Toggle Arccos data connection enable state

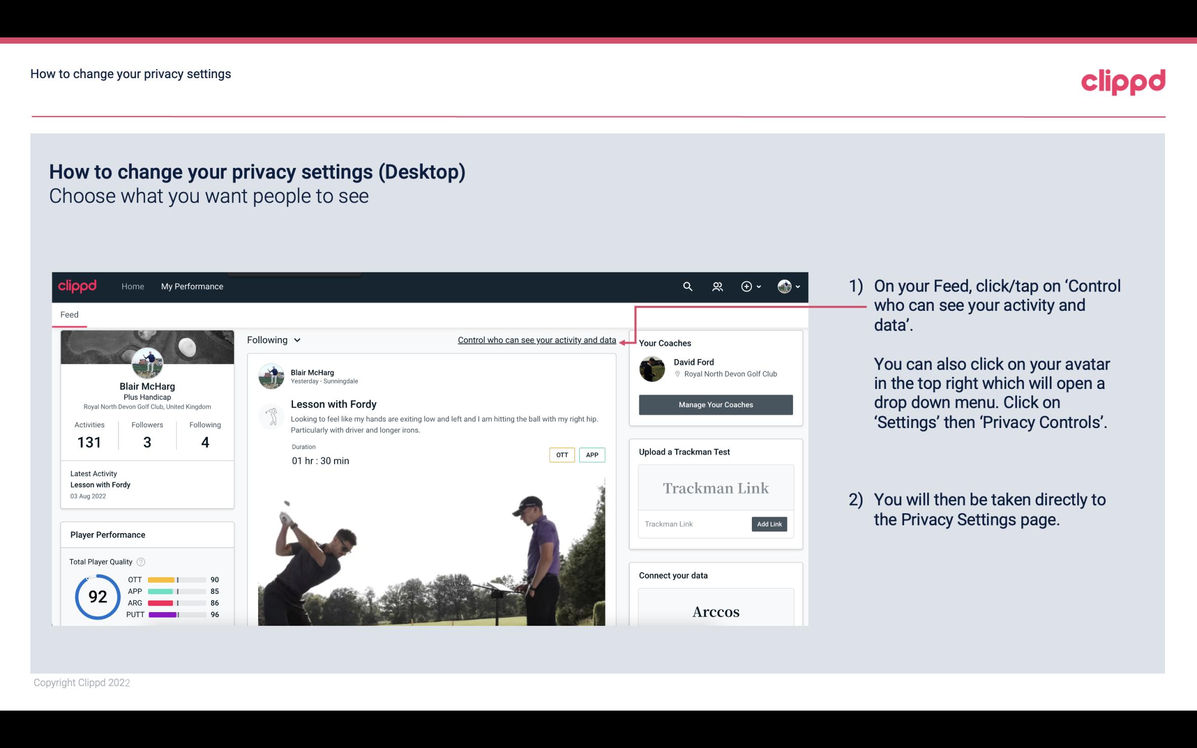click(x=715, y=612)
